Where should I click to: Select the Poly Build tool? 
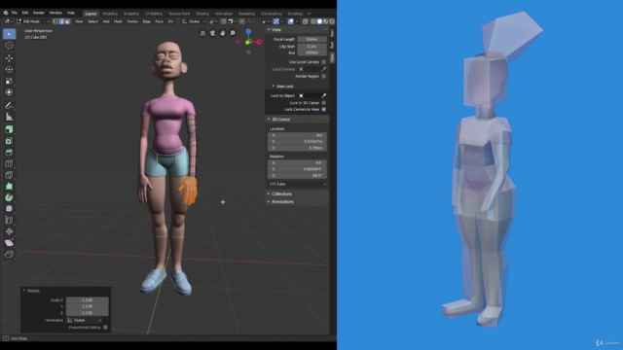click(9, 186)
